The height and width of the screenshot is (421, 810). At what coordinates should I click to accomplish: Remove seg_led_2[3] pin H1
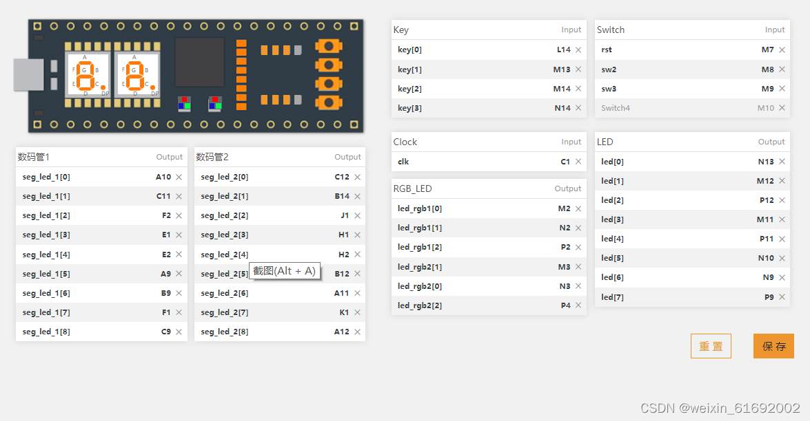(x=358, y=235)
